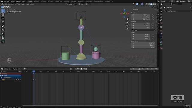Open XYZ Euler rotation mode dropdown
The image size is (192, 108).
tap(143, 30)
